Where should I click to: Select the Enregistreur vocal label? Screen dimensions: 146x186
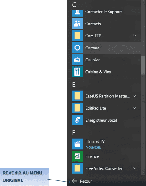click(x=101, y=120)
